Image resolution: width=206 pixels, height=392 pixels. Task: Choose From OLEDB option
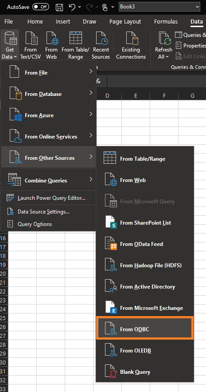tap(145, 351)
